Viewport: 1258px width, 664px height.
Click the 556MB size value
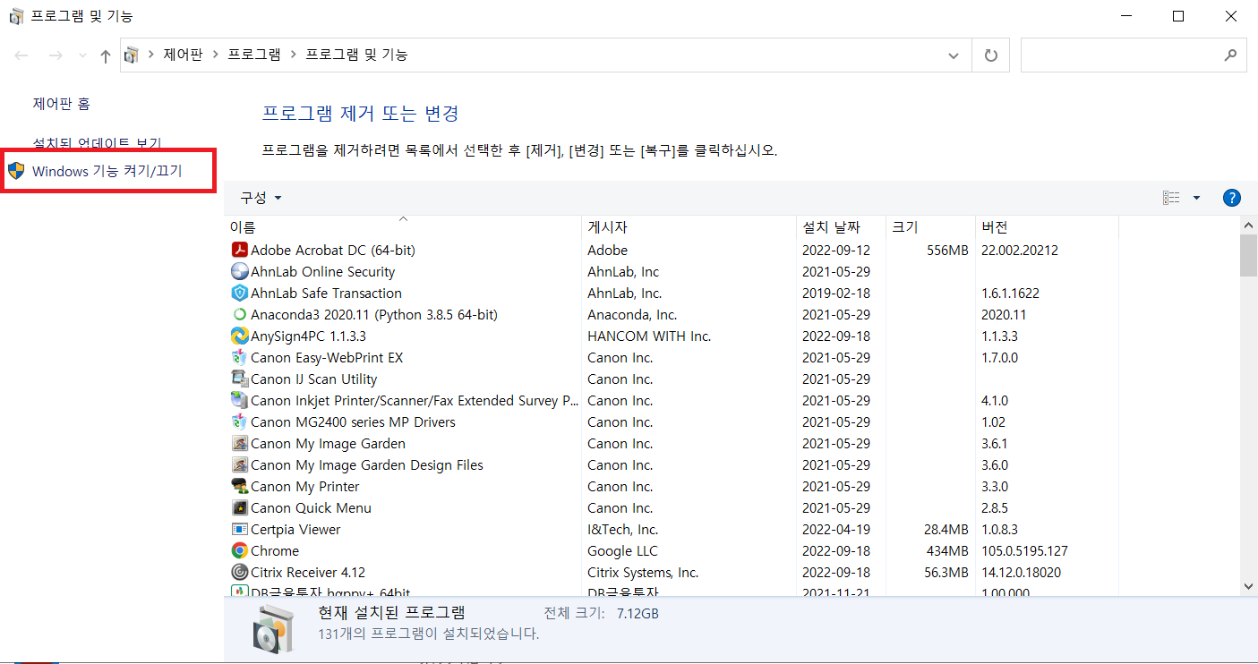[947, 251]
